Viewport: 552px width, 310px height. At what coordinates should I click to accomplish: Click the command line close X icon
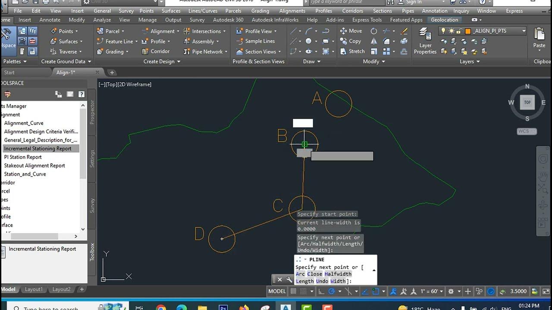pyautogui.click(x=279, y=279)
